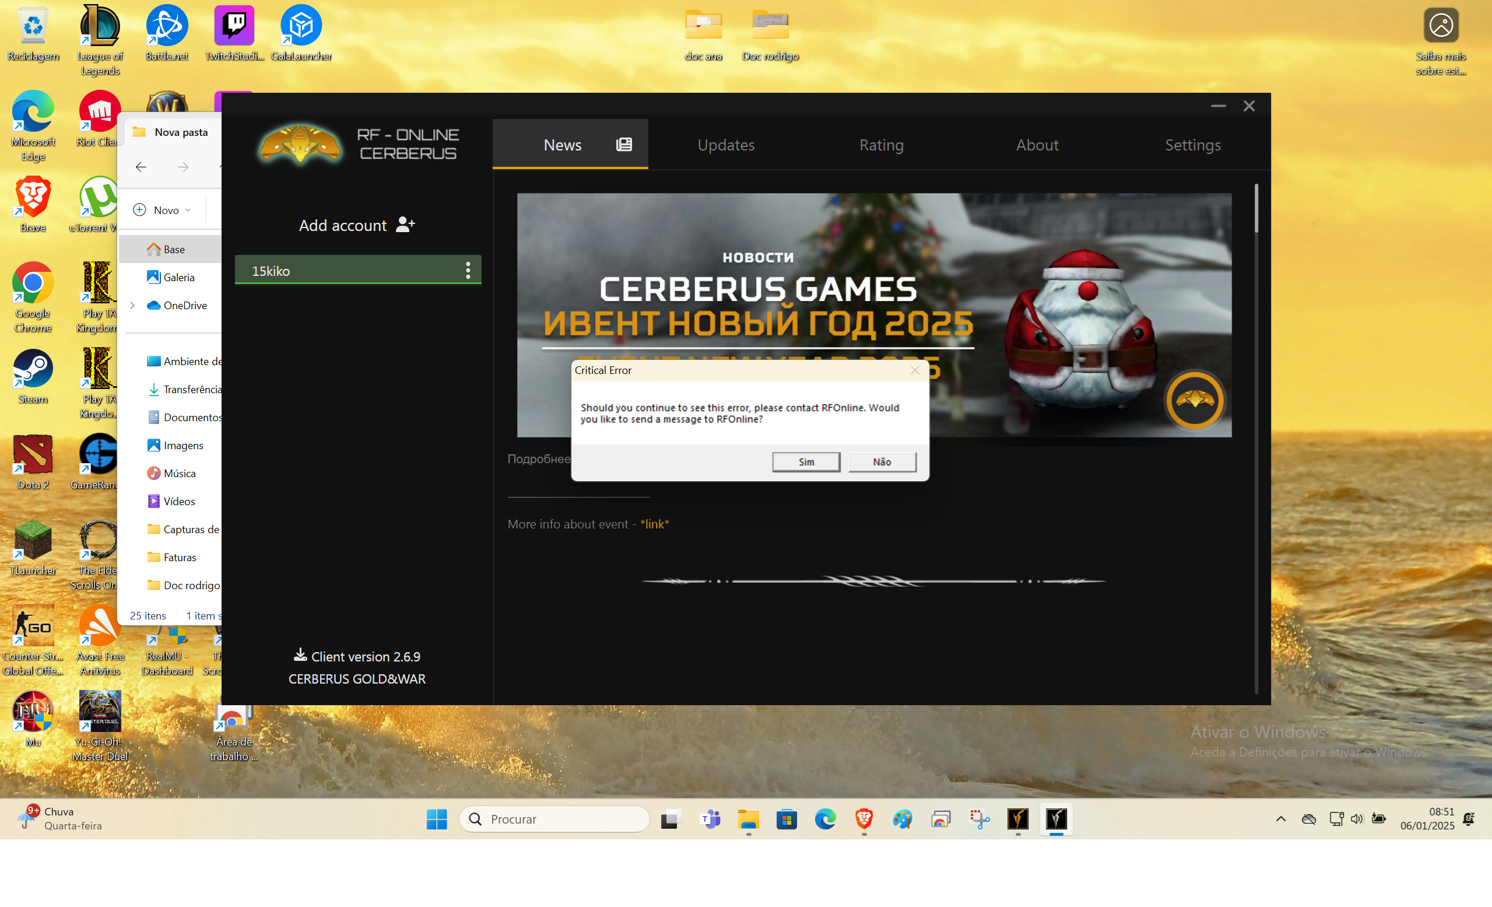1492x907 pixels.
Task: Select the 15kiko account row
Action: [x=358, y=270]
